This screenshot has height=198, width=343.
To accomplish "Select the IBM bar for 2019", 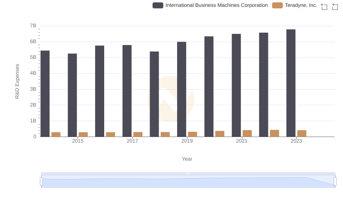I will (x=182, y=89).
